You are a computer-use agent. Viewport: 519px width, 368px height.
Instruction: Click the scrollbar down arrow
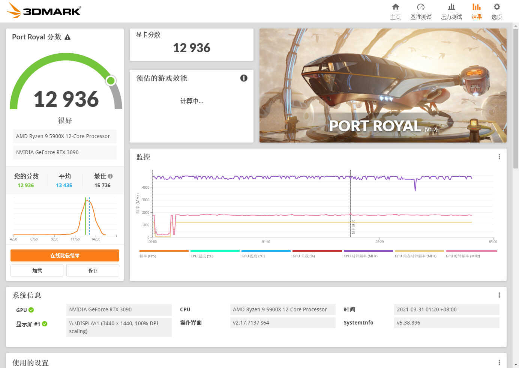click(516, 365)
